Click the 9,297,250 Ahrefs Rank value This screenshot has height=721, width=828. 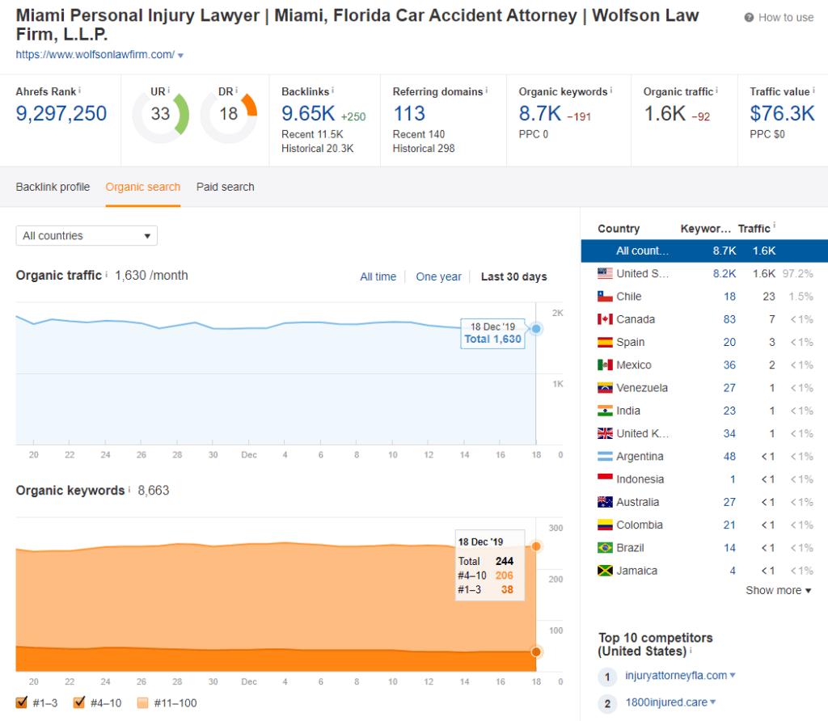click(61, 113)
